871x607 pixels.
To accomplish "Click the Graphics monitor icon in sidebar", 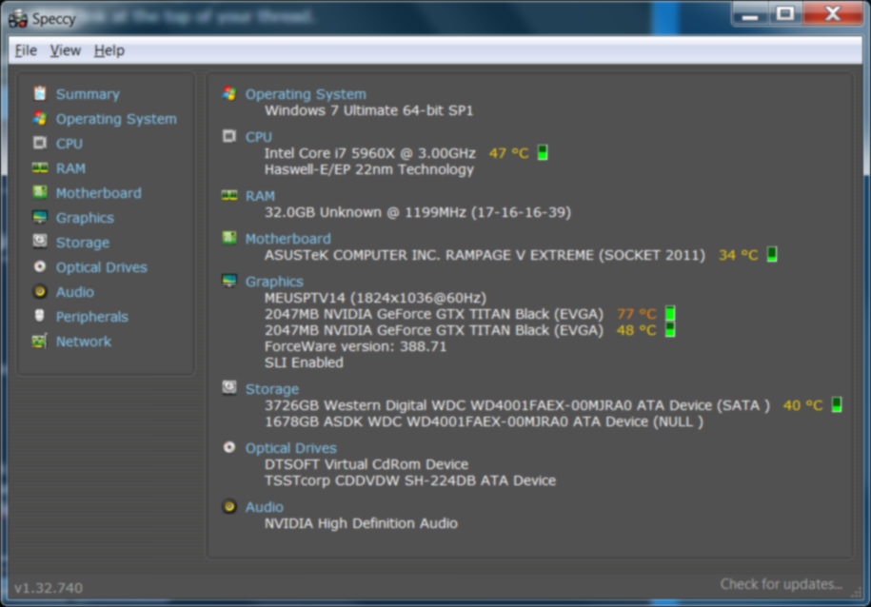I will (x=39, y=217).
